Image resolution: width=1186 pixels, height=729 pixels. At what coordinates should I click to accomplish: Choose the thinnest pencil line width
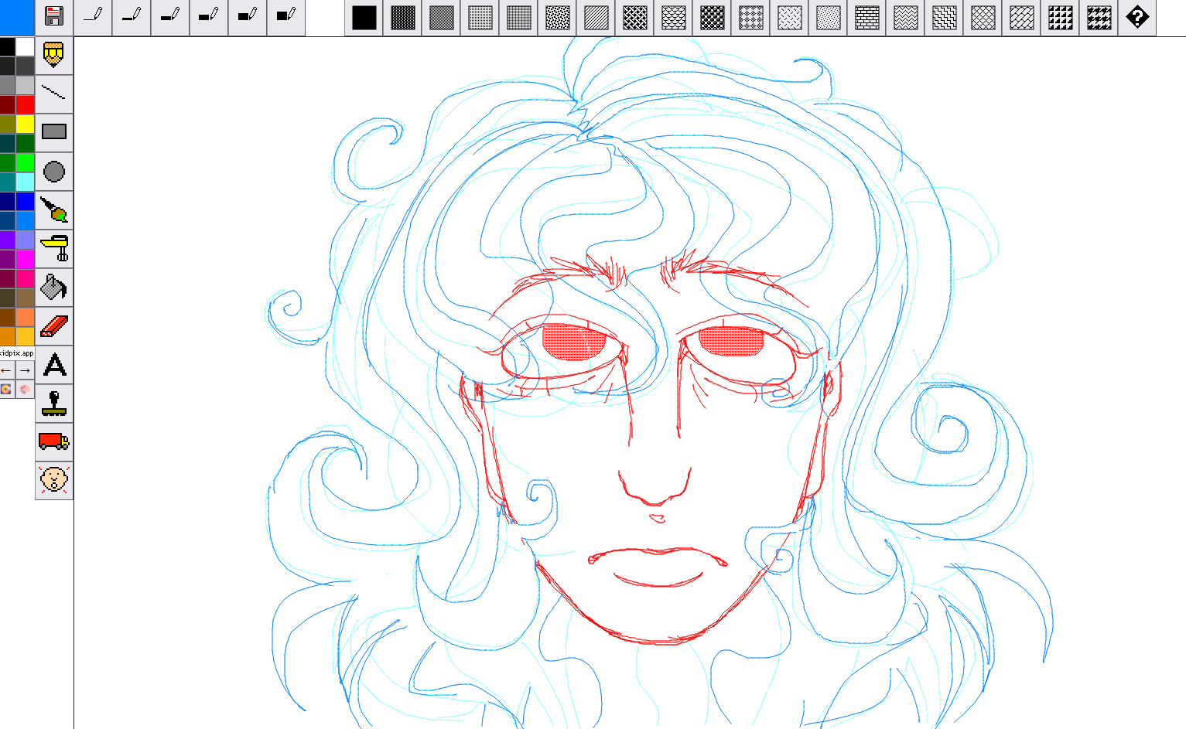click(x=93, y=16)
